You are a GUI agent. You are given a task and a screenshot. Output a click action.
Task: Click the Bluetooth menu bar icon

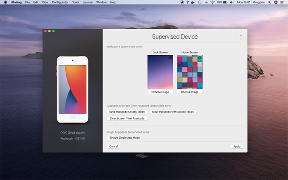[x=207, y=2]
